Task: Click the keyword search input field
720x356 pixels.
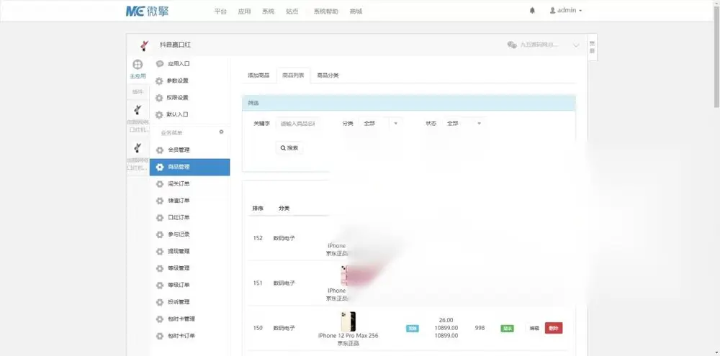Action: pos(298,124)
